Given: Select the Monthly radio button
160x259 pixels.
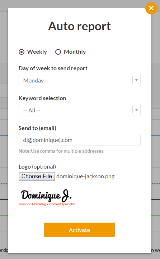Looking at the screenshot, I should pos(58,52).
